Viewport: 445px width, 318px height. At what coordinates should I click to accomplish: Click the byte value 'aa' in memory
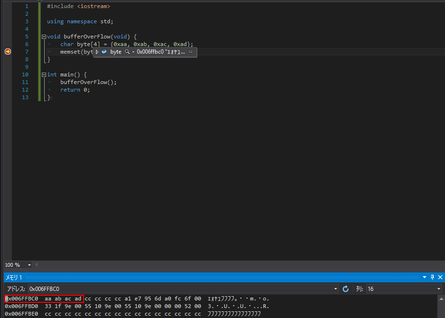(x=48, y=299)
